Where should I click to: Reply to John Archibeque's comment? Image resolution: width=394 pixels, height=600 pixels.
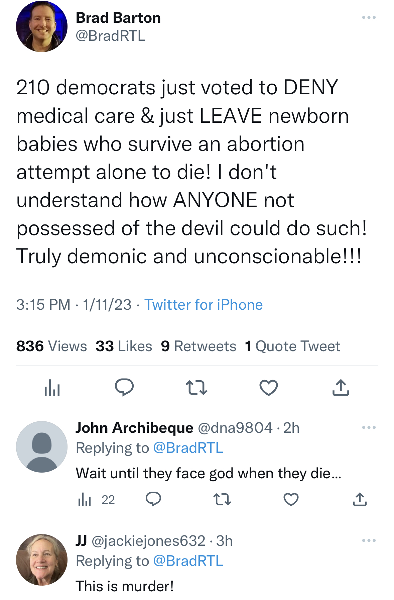coord(153,499)
